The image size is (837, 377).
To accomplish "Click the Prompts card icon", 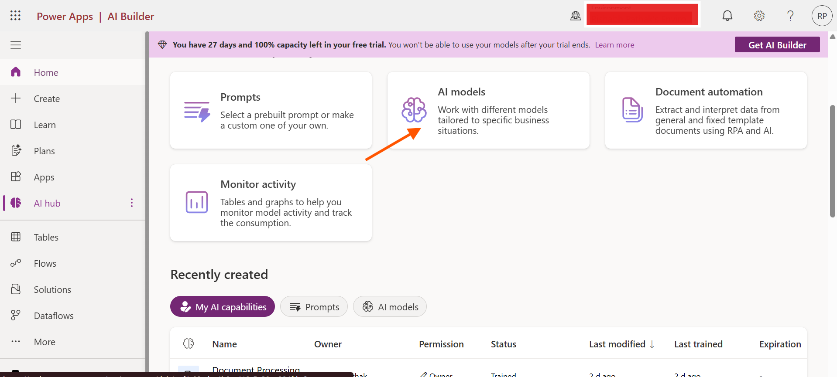I will [x=197, y=112].
